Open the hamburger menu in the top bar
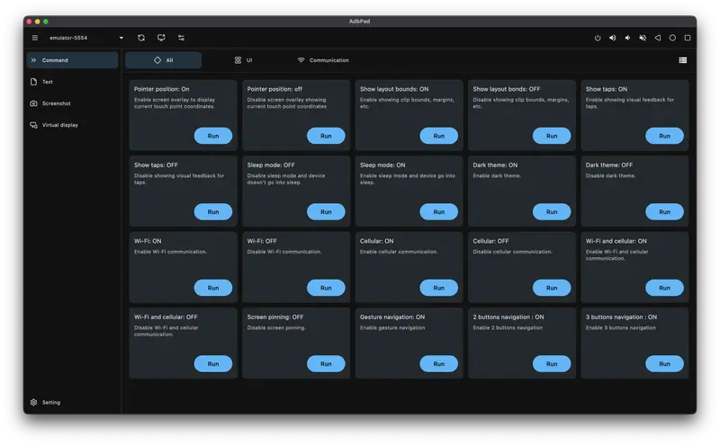This screenshot has height=445, width=720. point(35,38)
